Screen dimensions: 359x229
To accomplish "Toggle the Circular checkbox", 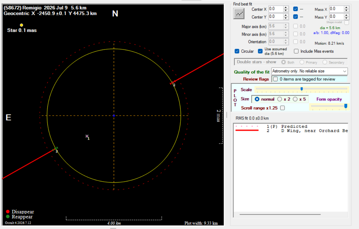I will [237, 51].
